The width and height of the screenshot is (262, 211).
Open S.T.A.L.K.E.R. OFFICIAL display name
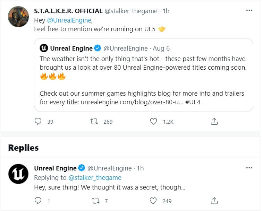(68, 11)
